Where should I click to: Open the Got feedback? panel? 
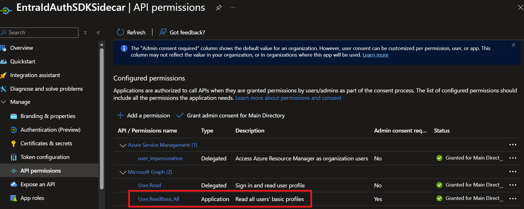tap(182, 32)
